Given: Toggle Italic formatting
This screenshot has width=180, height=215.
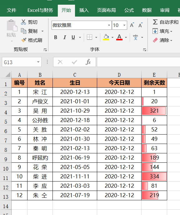Looking at the screenshot, I should tap(65, 37).
